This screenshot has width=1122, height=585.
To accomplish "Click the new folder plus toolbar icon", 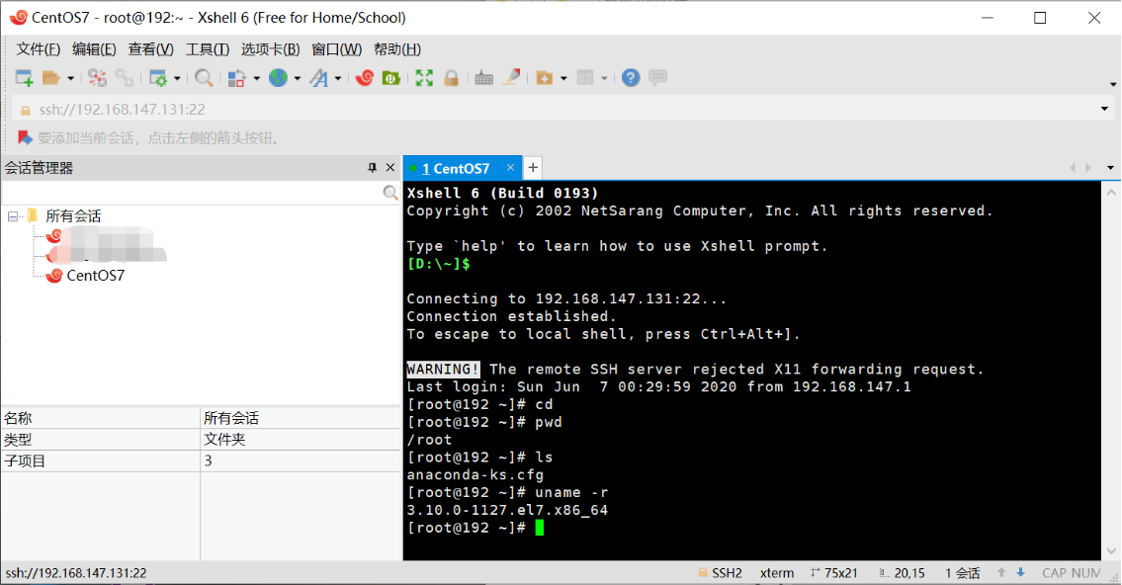I will click(545, 78).
